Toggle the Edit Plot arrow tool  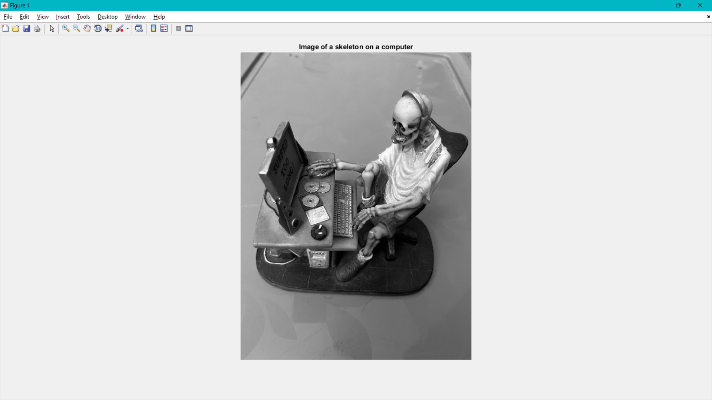pyautogui.click(x=52, y=29)
